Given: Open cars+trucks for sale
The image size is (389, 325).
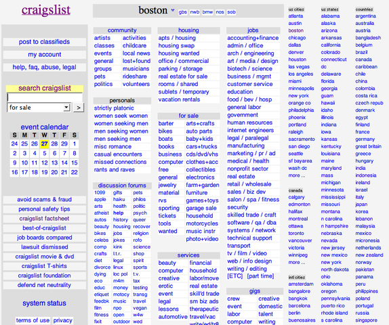Looking at the screenshot, I should click(x=201, y=146).
